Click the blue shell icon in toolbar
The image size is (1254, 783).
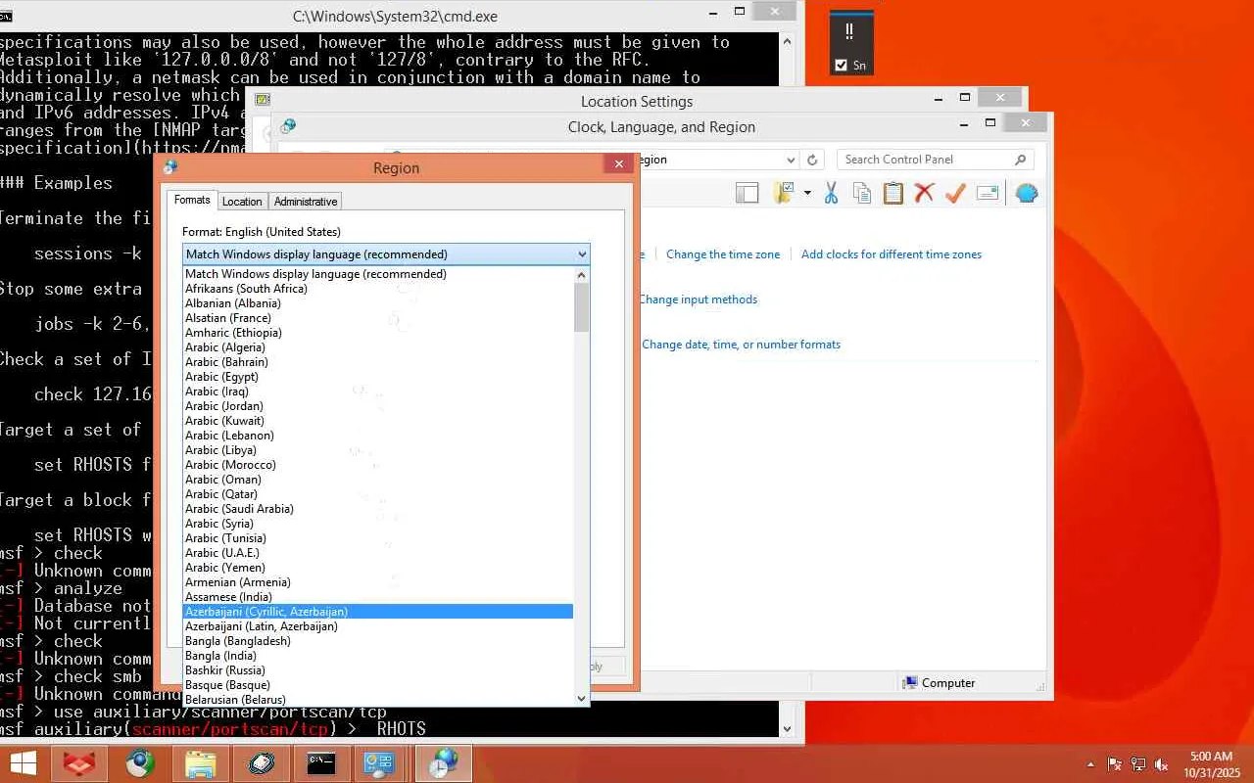[1026, 193]
